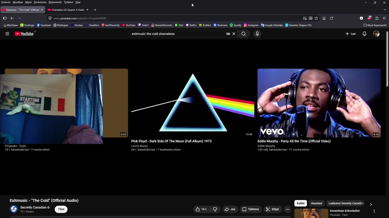Start voice search with the microphone
Image resolution: width=389 pixels, height=218 pixels.
pos(257,34)
